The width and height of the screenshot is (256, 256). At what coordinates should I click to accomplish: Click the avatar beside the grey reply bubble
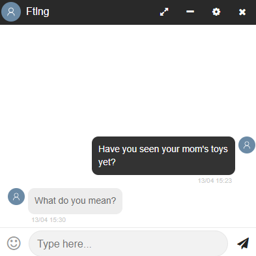(x=16, y=197)
